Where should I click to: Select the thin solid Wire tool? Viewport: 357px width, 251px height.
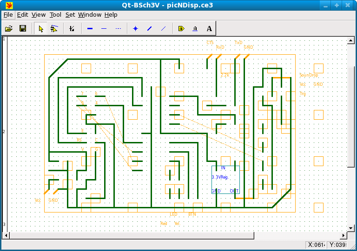[104, 29]
